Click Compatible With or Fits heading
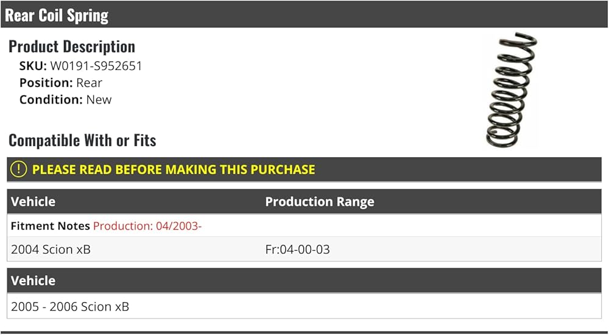Viewport: 609px width, 335px height. 82,140
